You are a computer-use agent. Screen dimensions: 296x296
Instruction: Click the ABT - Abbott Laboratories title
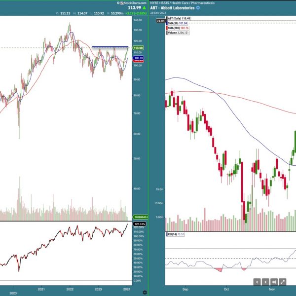(x=172, y=8)
